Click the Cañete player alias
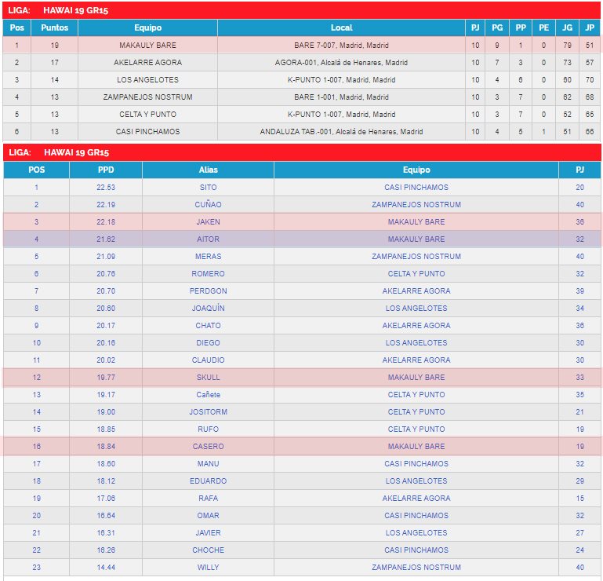The height and width of the screenshot is (581, 603). click(208, 395)
